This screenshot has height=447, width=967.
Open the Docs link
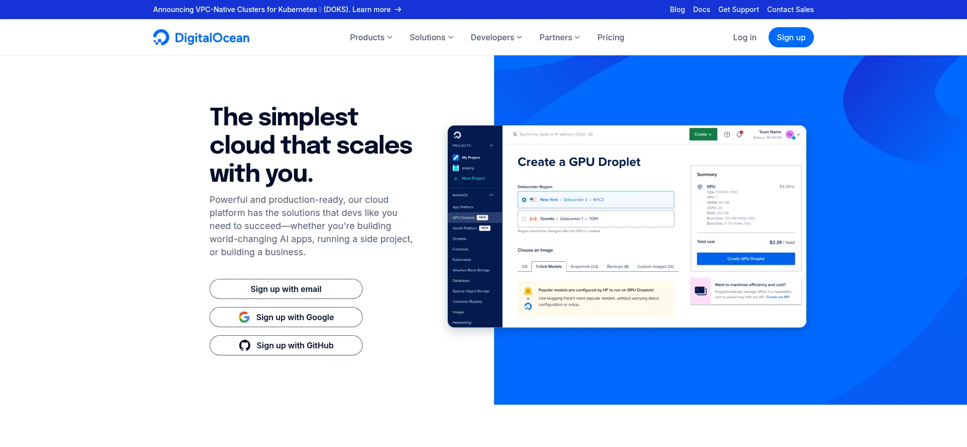pos(702,10)
